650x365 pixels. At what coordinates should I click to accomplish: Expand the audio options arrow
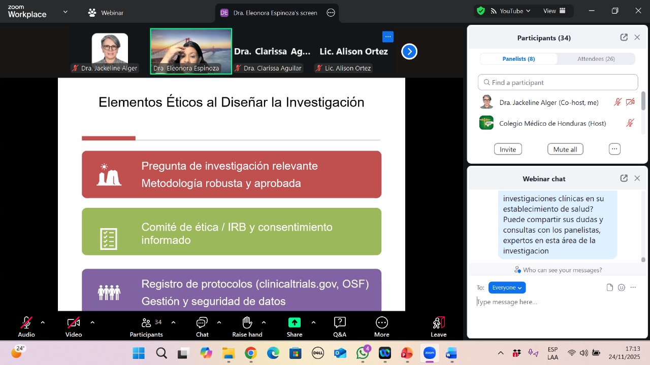pyautogui.click(x=43, y=322)
